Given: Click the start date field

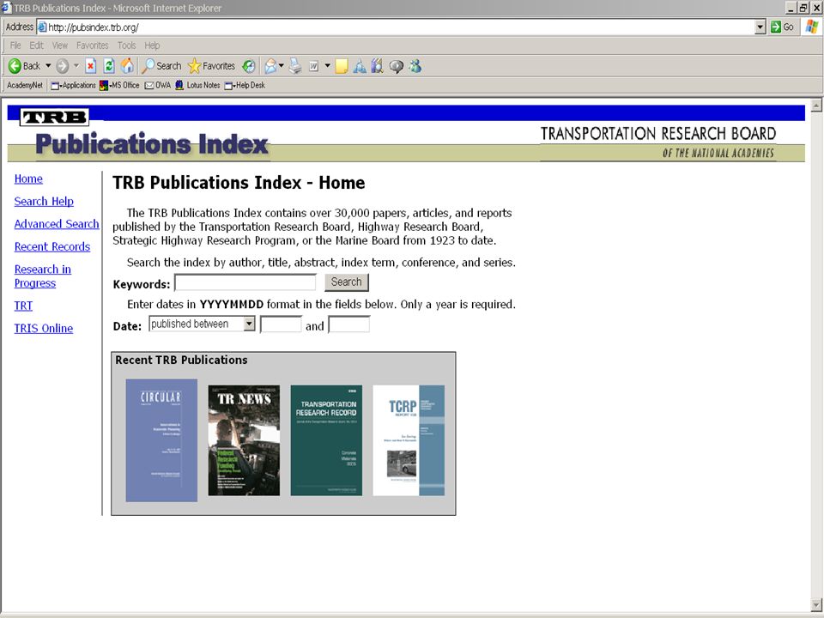Looking at the screenshot, I should tap(282, 324).
